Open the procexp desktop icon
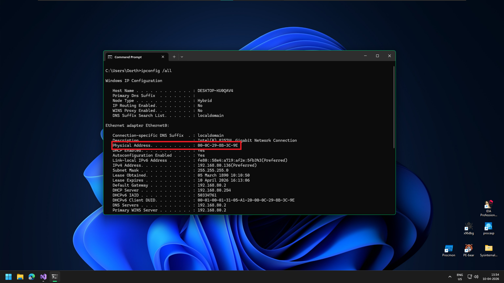 click(489, 227)
